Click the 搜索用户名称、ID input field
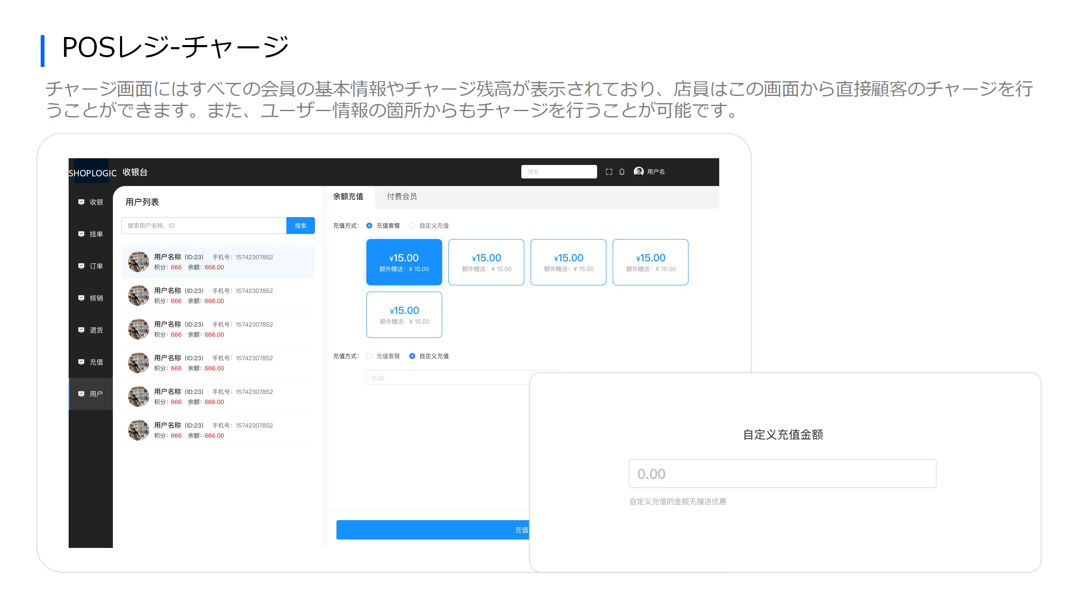Viewport: 1078px width, 606px height. [204, 226]
